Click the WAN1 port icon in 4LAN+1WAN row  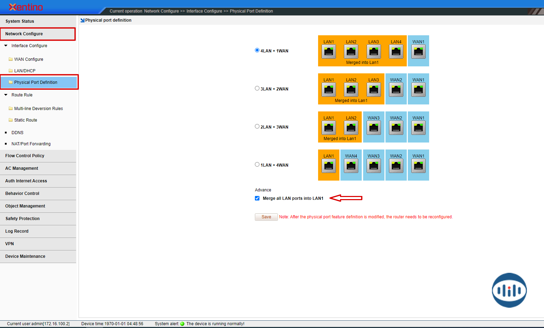(x=418, y=52)
